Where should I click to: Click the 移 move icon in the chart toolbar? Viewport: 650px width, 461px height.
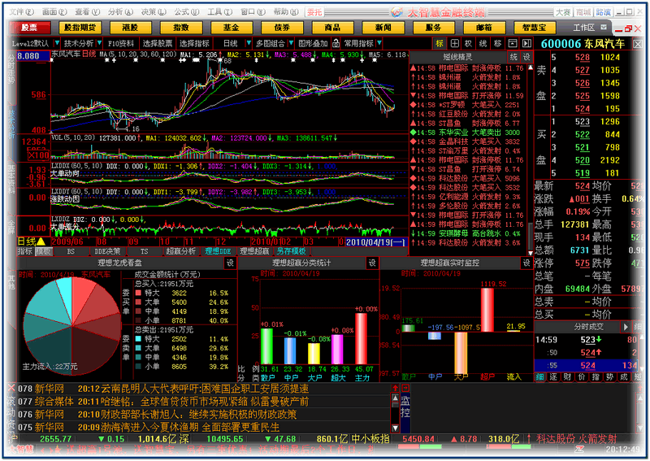pos(498,43)
